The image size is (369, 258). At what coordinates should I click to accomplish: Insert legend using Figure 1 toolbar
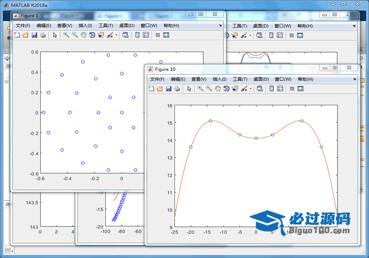coord(146,35)
